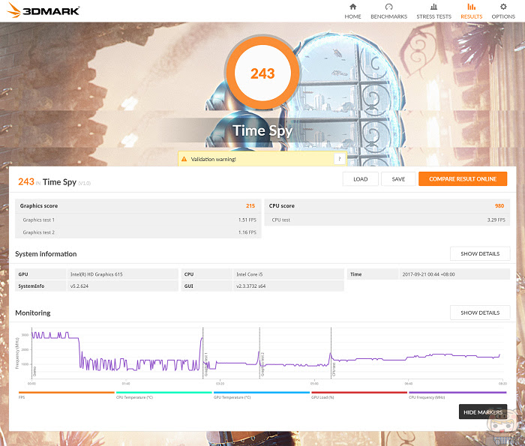
Task: Switch to the BENCHMARKS tab label
Action: coord(388,16)
